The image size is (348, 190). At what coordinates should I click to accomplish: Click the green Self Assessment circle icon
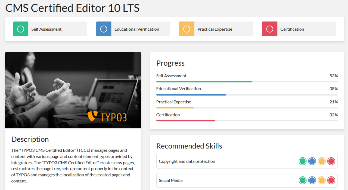(x=21, y=29)
